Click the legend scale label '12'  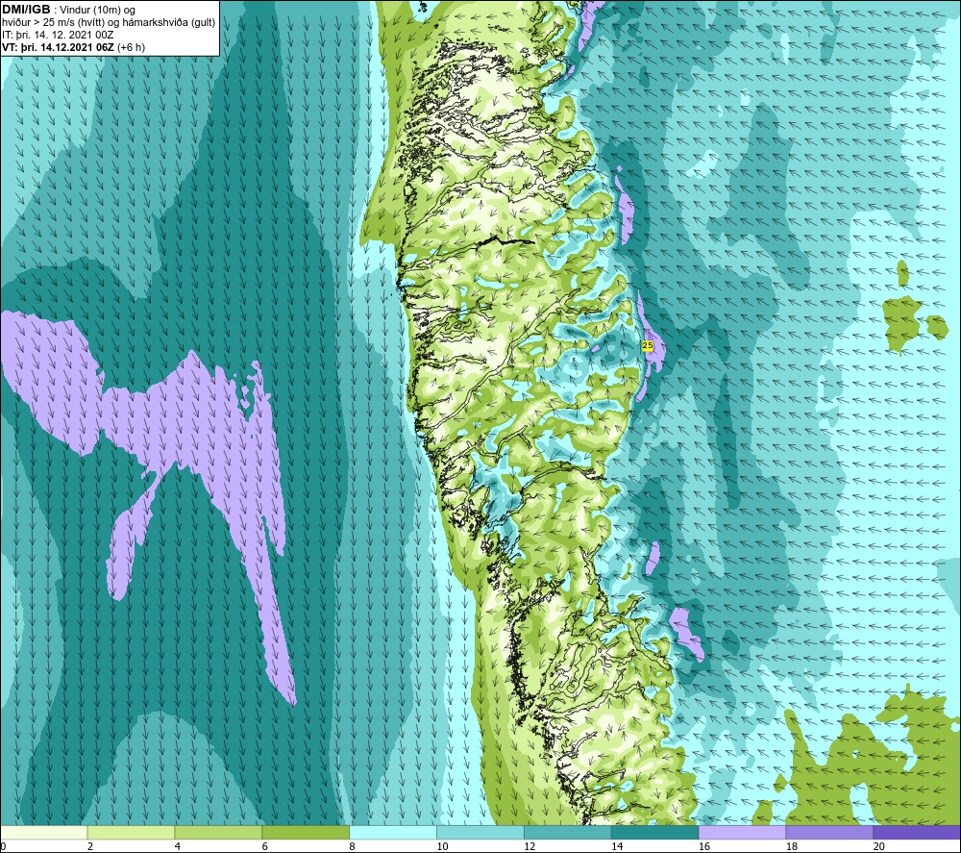click(530, 846)
